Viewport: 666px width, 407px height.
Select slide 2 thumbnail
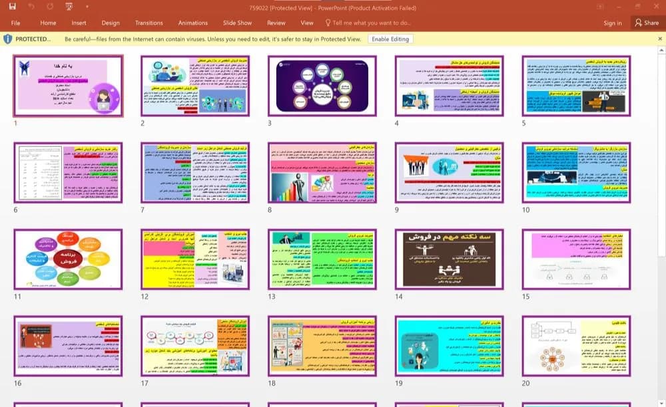(195, 86)
